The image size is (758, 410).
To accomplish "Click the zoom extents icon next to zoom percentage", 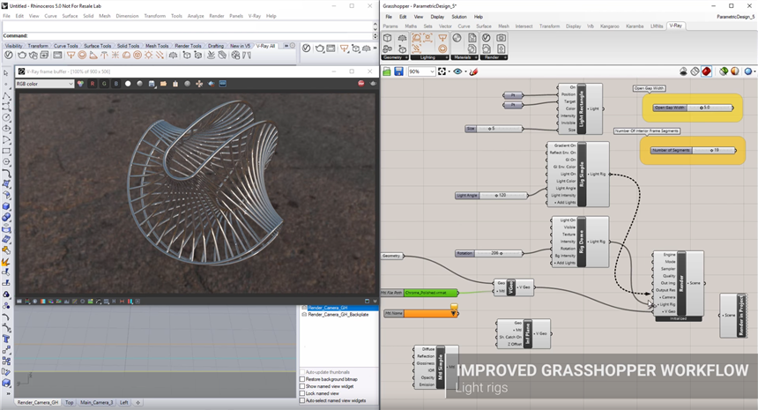I will [x=443, y=71].
